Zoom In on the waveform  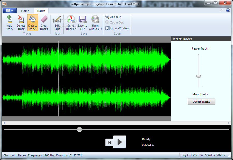pos(113,17)
